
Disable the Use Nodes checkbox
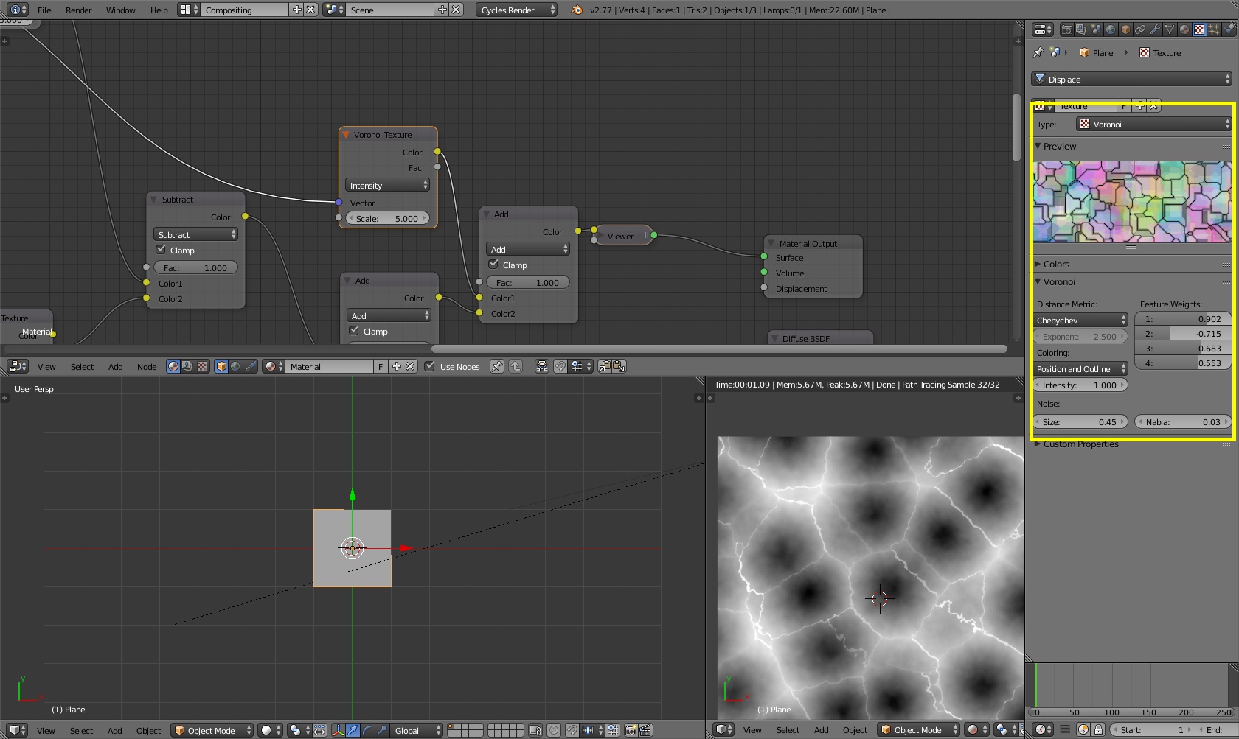point(430,366)
